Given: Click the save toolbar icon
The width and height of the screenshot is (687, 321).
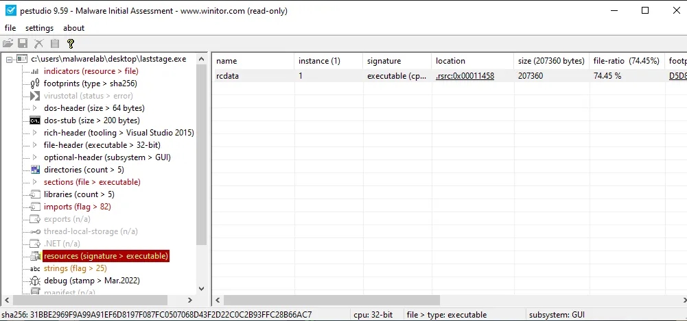Looking at the screenshot, I should 23,43.
